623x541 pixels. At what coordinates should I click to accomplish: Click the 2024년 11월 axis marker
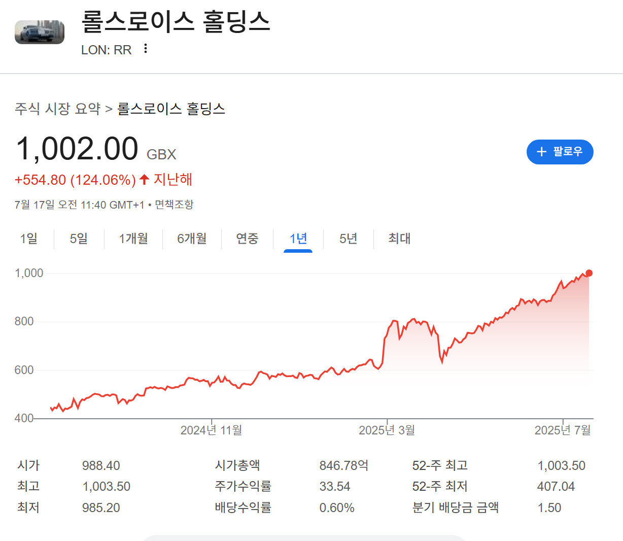pyautogui.click(x=211, y=430)
